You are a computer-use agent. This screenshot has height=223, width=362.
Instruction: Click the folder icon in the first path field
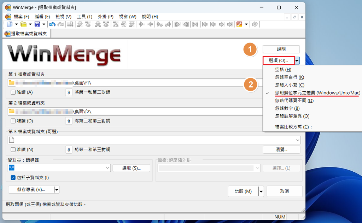pos(12,83)
